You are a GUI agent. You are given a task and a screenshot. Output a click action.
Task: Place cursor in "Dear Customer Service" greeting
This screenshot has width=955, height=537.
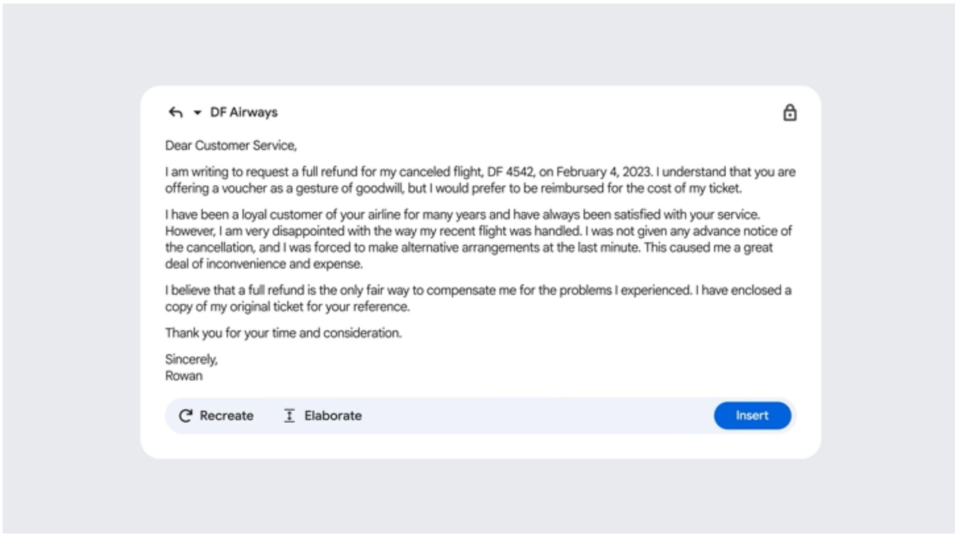coord(231,146)
